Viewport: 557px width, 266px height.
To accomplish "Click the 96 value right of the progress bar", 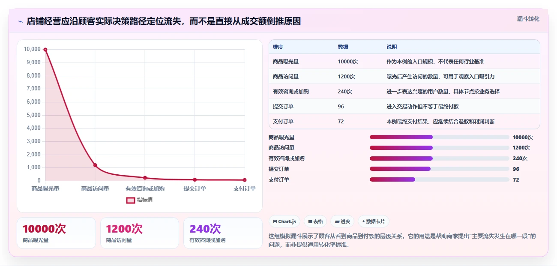I will tap(516, 169).
